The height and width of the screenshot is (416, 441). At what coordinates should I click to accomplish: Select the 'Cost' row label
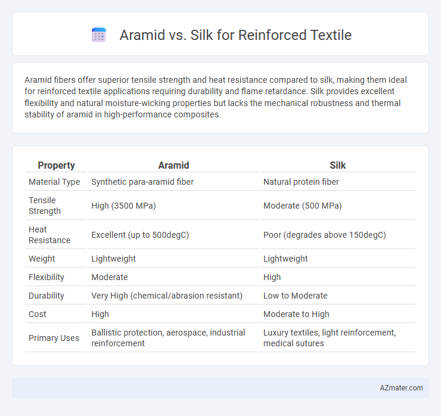click(x=38, y=315)
